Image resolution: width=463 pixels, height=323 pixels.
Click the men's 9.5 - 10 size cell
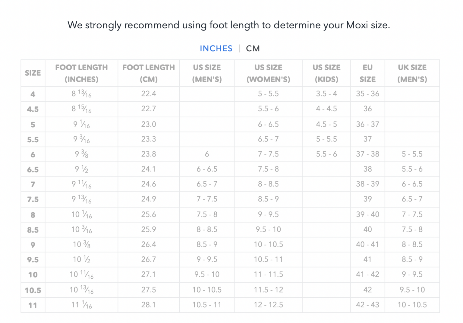pos(207,274)
